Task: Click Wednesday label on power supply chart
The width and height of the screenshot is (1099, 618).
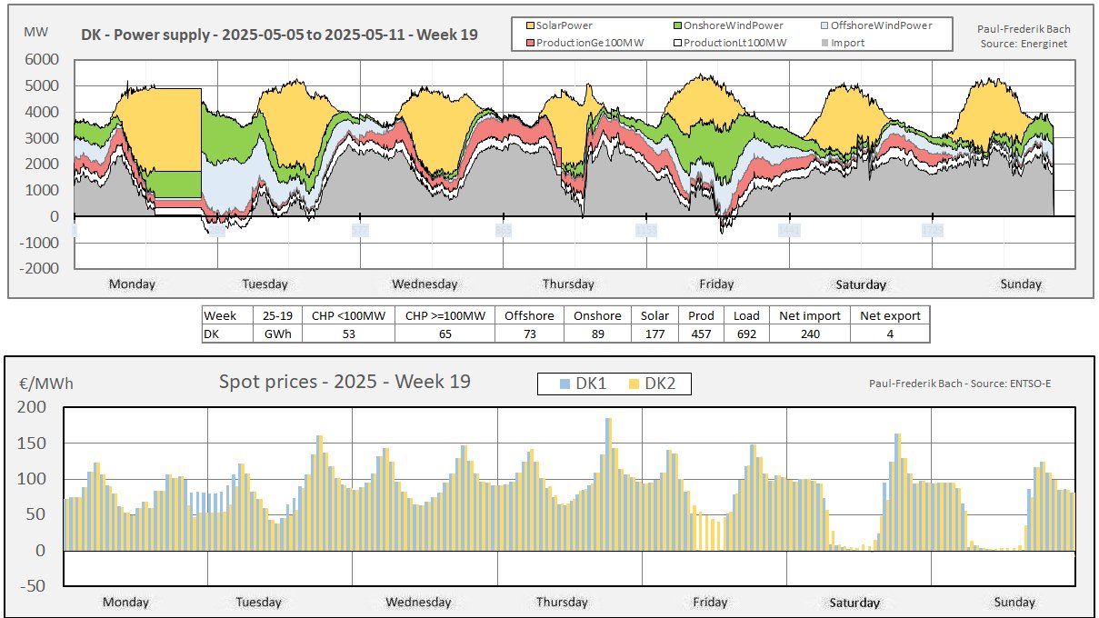Action: [x=425, y=284]
